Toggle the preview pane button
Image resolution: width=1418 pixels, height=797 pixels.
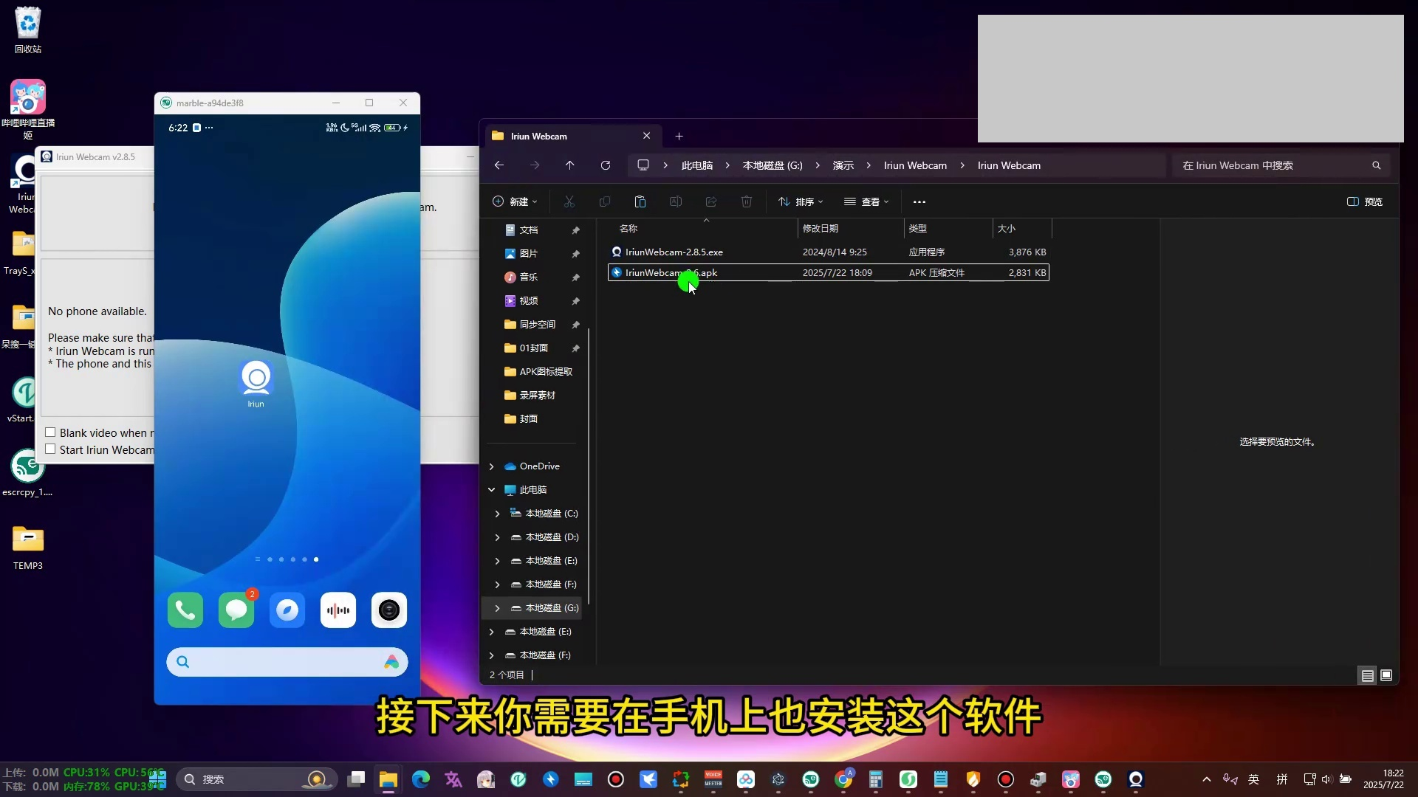[1365, 201]
